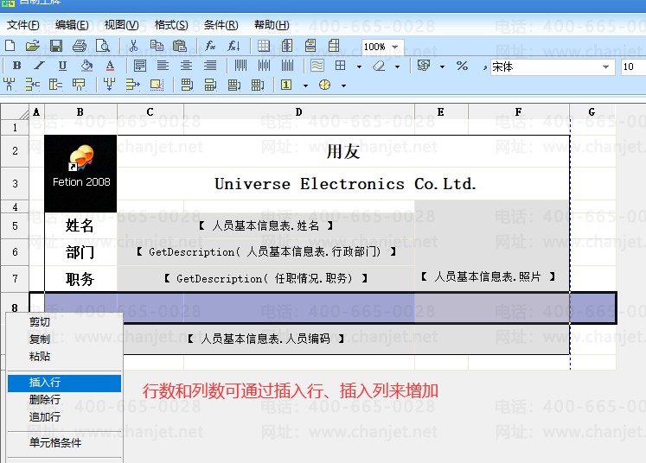Click the center alignment icon

(186, 66)
